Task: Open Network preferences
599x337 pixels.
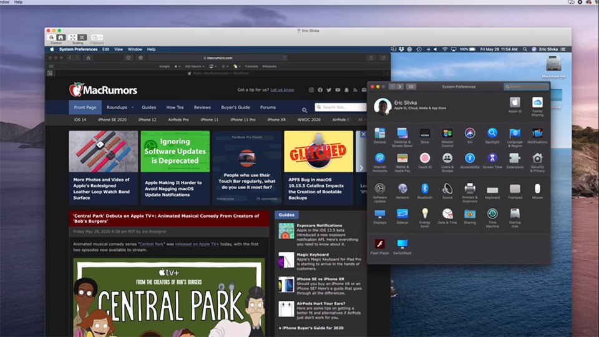Action: click(x=402, y=191)
